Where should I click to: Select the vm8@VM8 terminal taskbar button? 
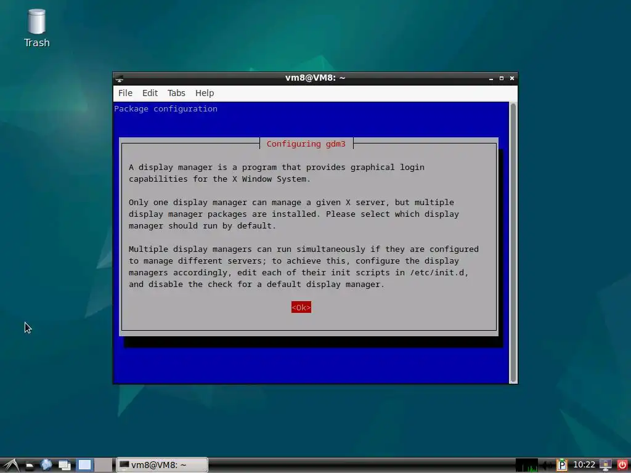pos(162,465)
